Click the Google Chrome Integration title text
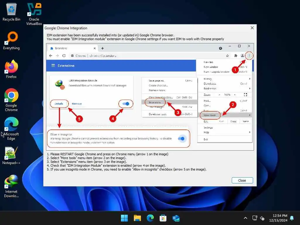Screen dimensions: 300x225 (66, 28)
